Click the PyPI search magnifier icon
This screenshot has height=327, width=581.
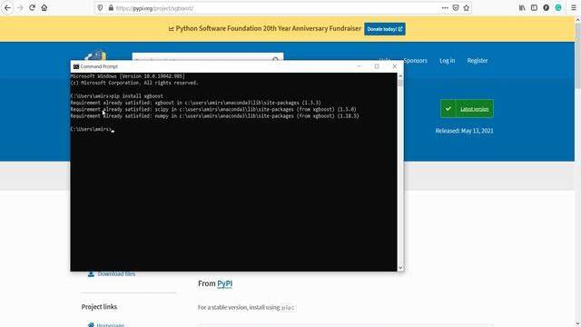pyautogui.click(x=276, y=59)
